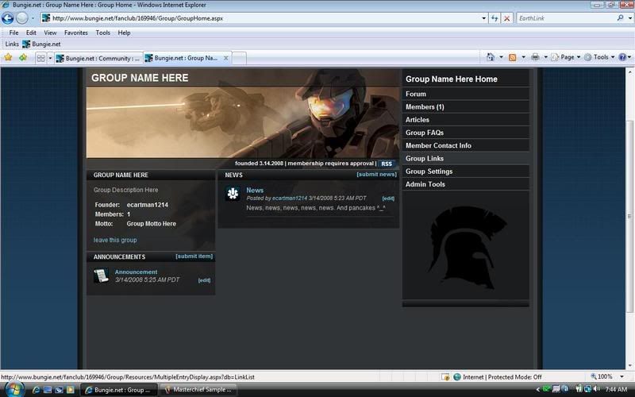The height and width of the screenshot is (397, 635).
Task: Click the RSS button on the banner
Action: click(x=386, y=164)
